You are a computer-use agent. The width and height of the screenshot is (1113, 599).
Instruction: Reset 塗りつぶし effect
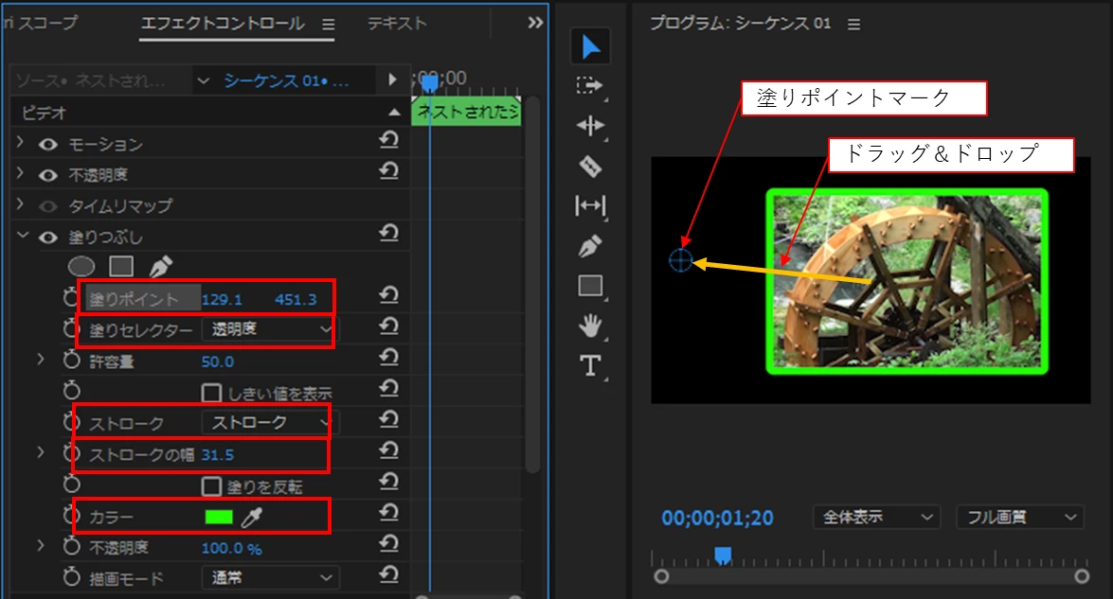point(388,233)
